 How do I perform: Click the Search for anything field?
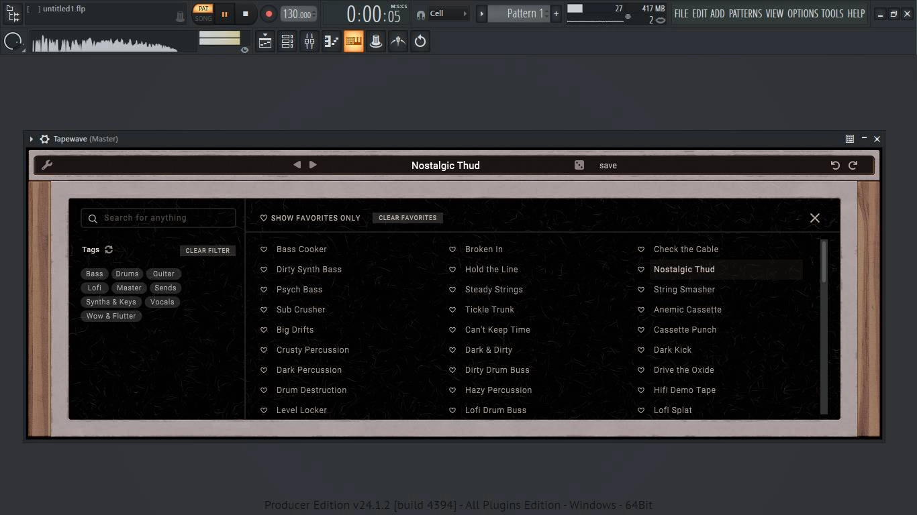(158, 218)
